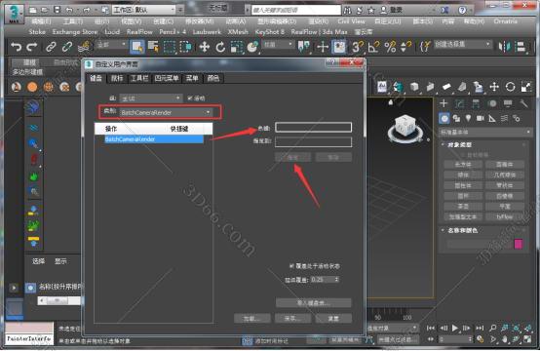Screen dimensions: 540x351
Task: Activate the Select Object tool
Action: pos(137,47)
